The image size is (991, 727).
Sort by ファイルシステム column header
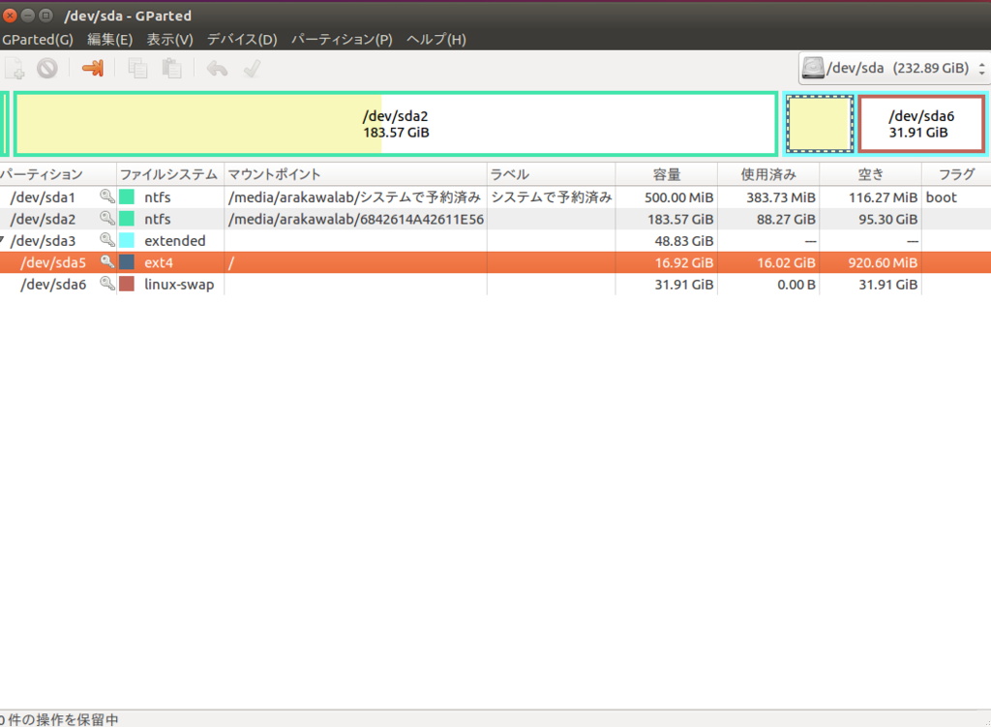pos(170,174)
